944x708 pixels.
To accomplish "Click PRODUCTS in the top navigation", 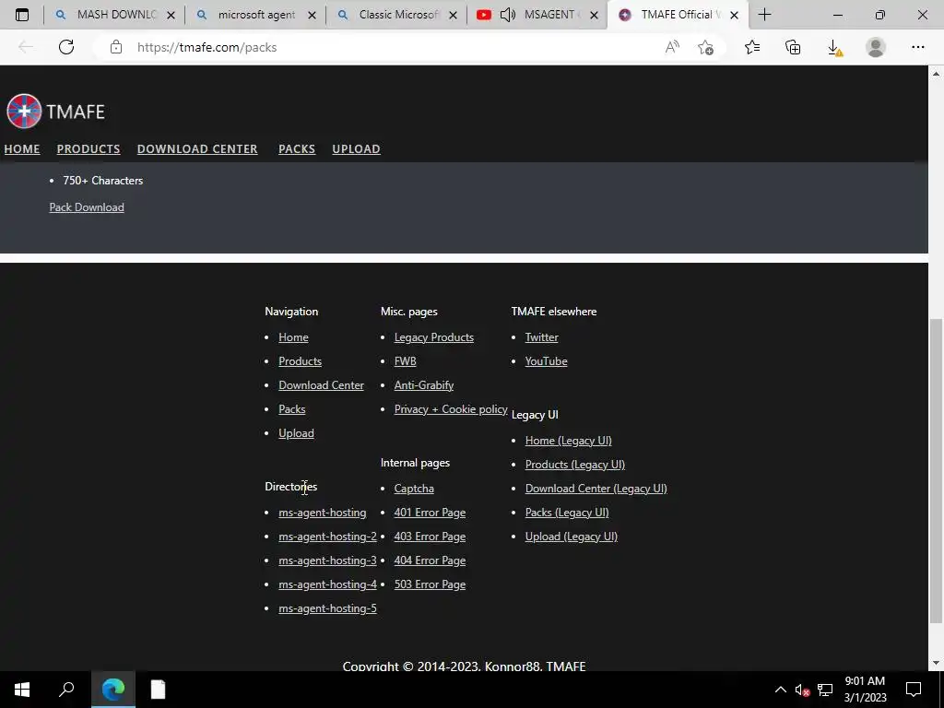I will pos(88,148).
